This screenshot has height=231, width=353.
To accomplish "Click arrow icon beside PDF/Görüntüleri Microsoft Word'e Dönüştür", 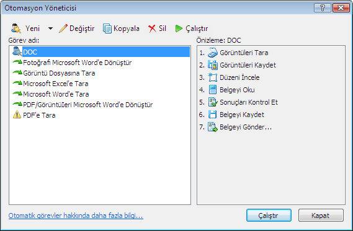I will coord(17,104).
